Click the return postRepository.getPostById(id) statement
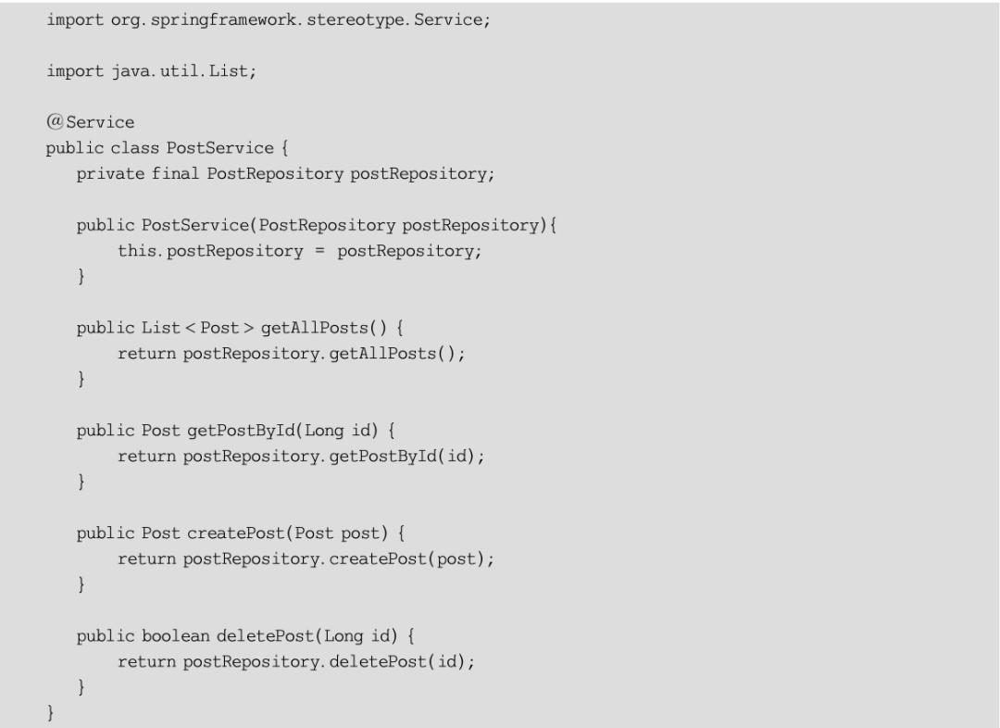This screenshot has height=728, width=1000. point(297,458)
